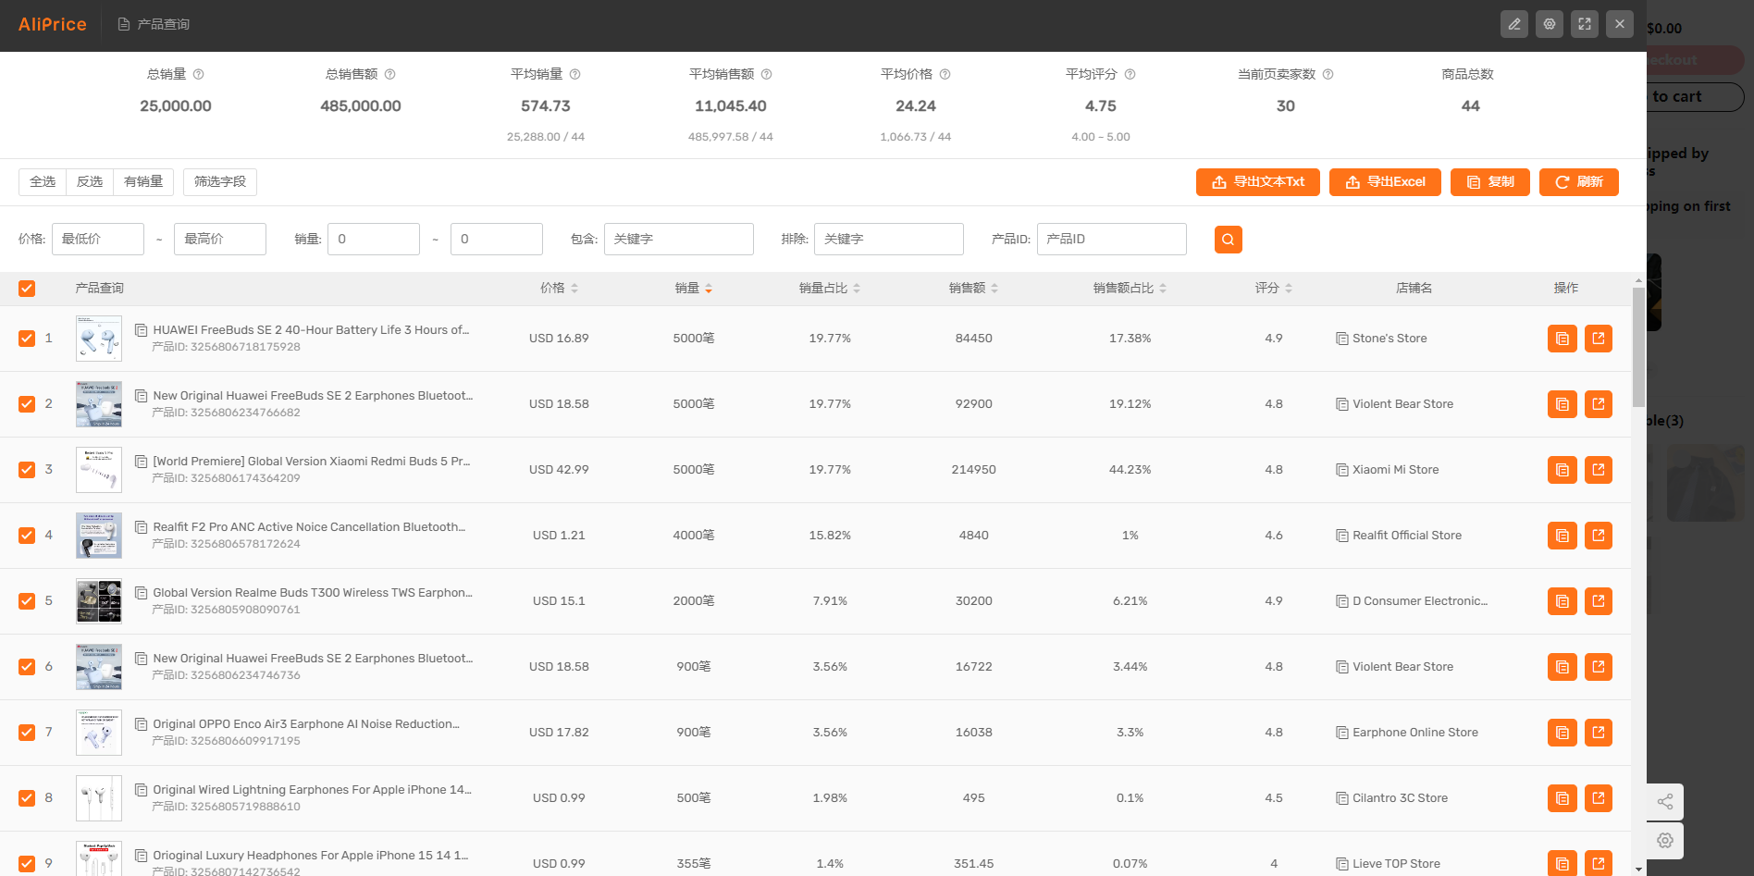Copy row 8 Lightning Earphones product
1754x876 pixels.
pos(1563,798)
